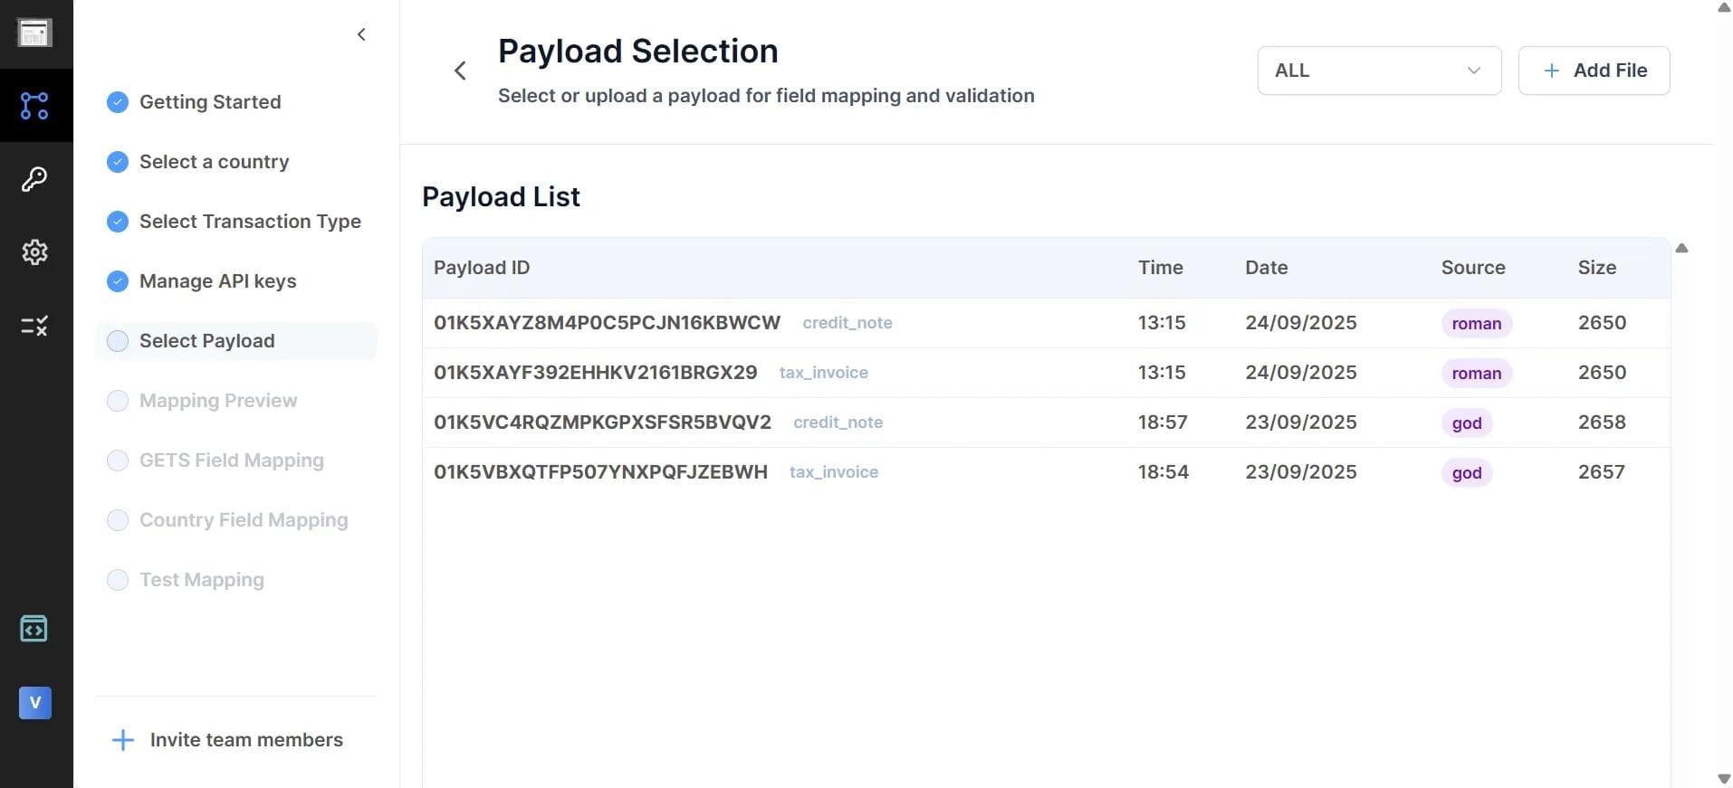The width and height of the screenshot is (1733, 788).
Task: Open the Country Field Mapping step
Action: click(x=236, y=520)
